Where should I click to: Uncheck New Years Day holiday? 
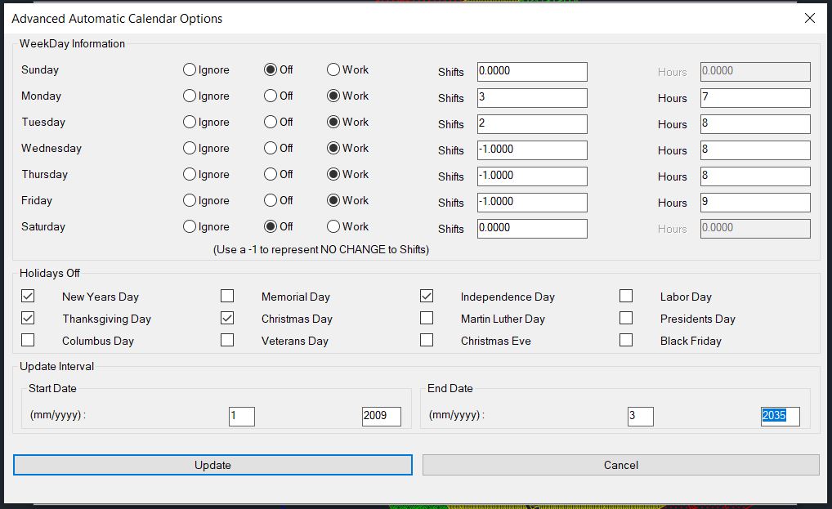coord(28,296)
